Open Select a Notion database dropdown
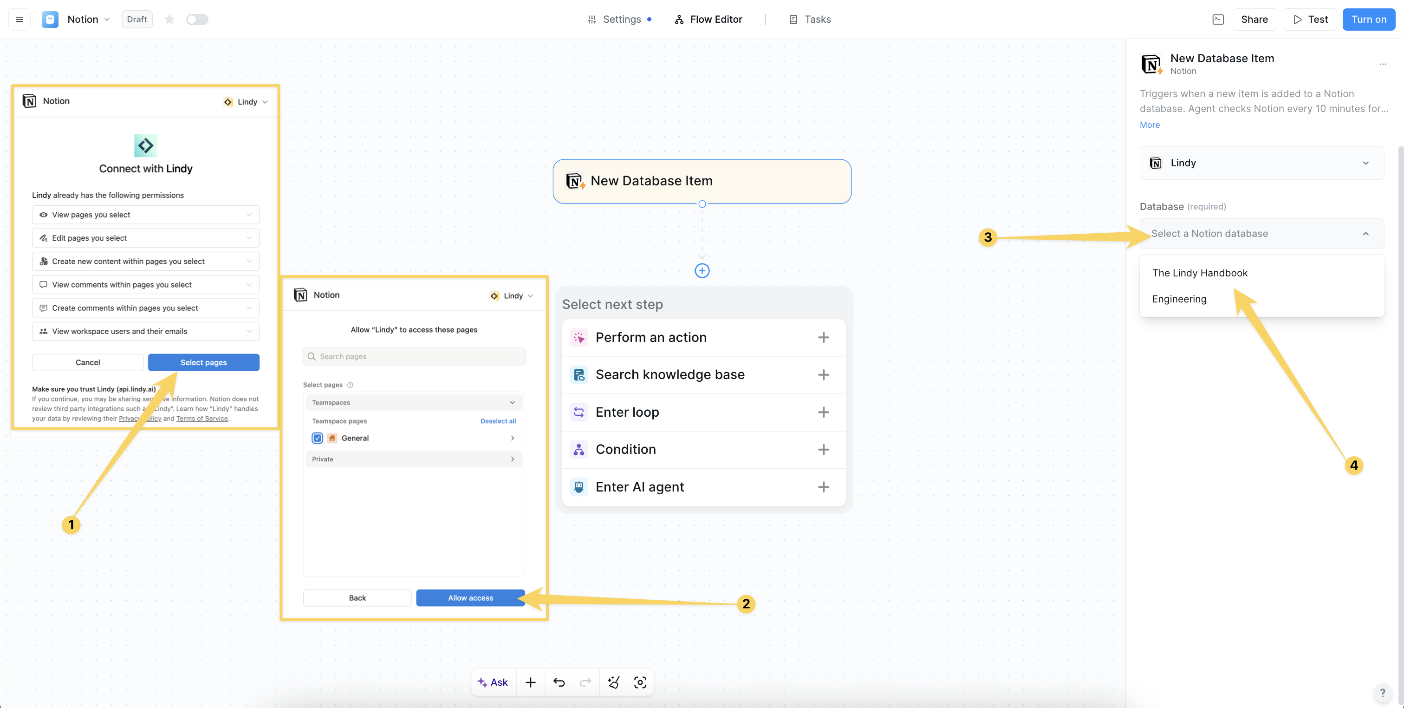The height and width of the screenshot is (708, 1404). (1261, 234)
